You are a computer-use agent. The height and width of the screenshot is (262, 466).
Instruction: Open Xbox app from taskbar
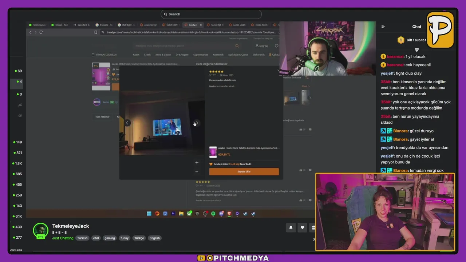[x=189, y=214]
